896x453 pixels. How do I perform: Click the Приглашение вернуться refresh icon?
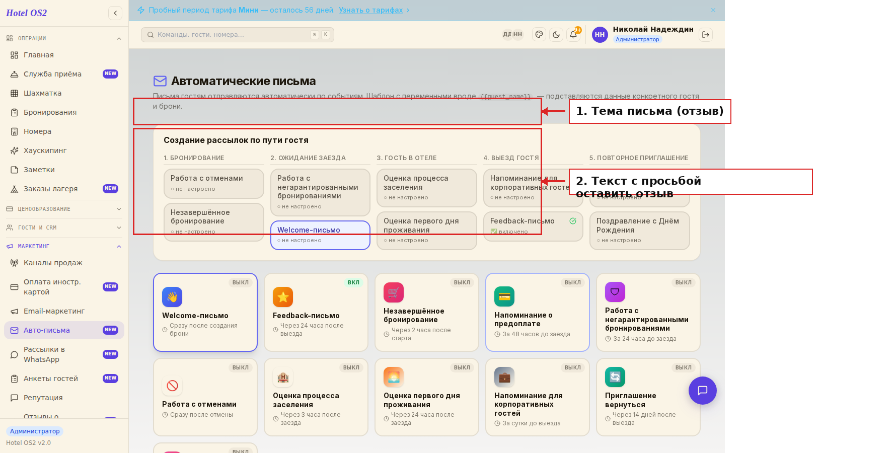pyautogui.click(x=615, y=377)
